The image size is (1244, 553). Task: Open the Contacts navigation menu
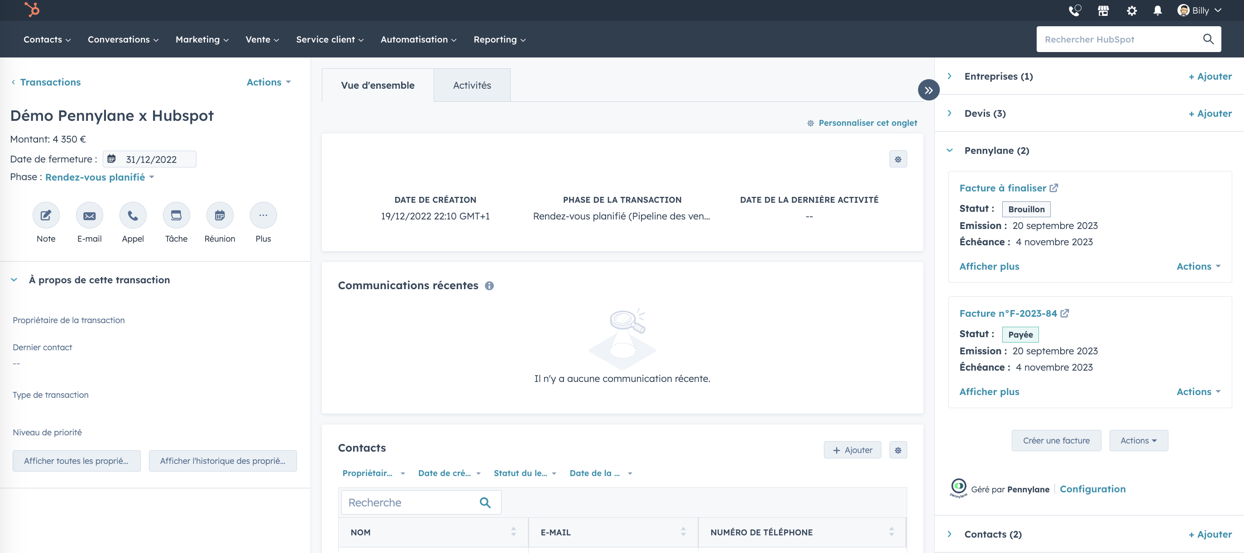coord(47,39)
